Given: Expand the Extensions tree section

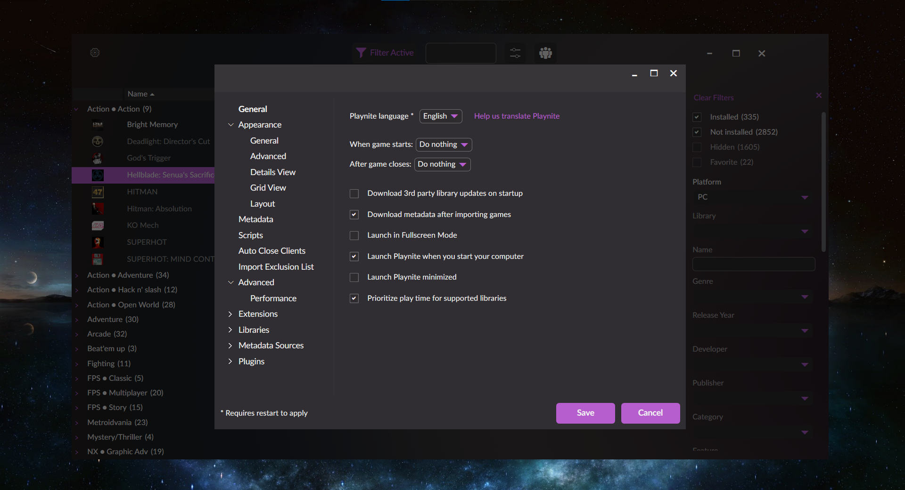Looking at the screenshot, I should point(230,314).
